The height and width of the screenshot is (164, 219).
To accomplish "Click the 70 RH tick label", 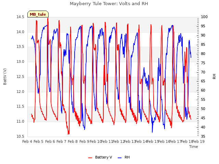I will tap(203, 72).
